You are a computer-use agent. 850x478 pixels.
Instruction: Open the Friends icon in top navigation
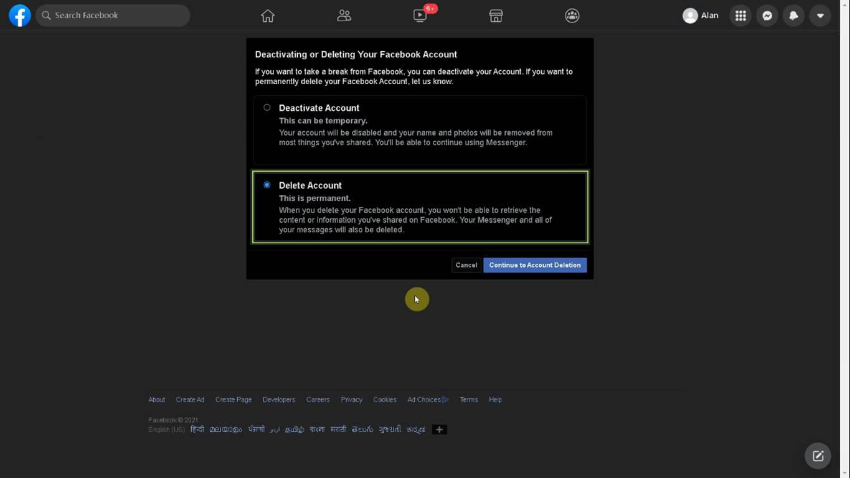(x=344, y=16)
